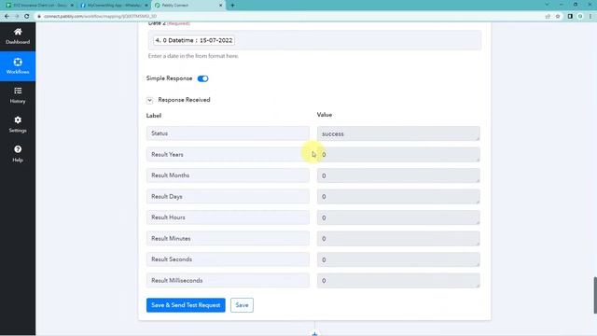The height and width of the screenshot is (336, 597).
Task: Open a new browser tab
Action: [x=232, y=6]
